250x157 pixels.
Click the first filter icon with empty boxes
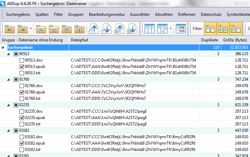pyautogui.click(x=211, y=29)
